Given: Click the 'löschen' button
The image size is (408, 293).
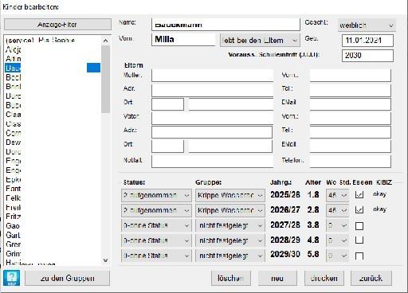Looking at the screenshot, I should click(231, 278).
